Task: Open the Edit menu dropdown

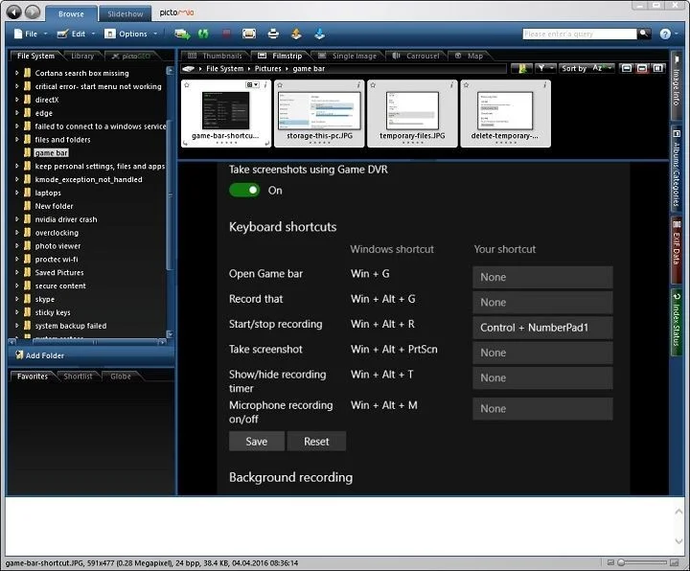Action: click(77, 34)
